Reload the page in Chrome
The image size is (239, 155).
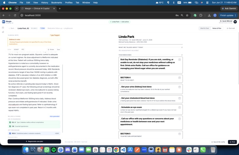pyautogui.click(x=15, y=15)
